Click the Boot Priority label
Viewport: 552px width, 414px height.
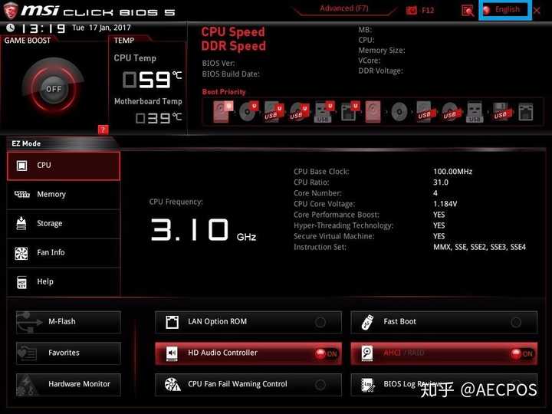(224, 92)
